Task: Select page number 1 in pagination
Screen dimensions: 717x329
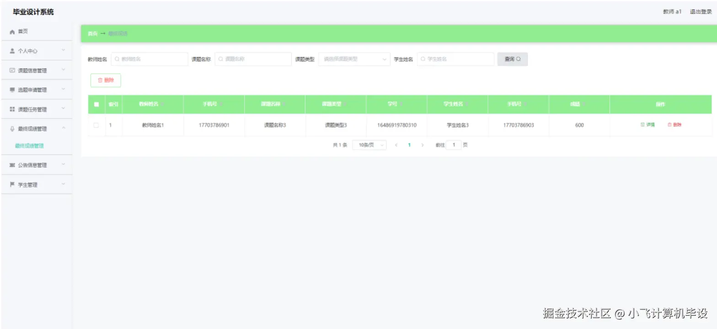Action: 409,145
